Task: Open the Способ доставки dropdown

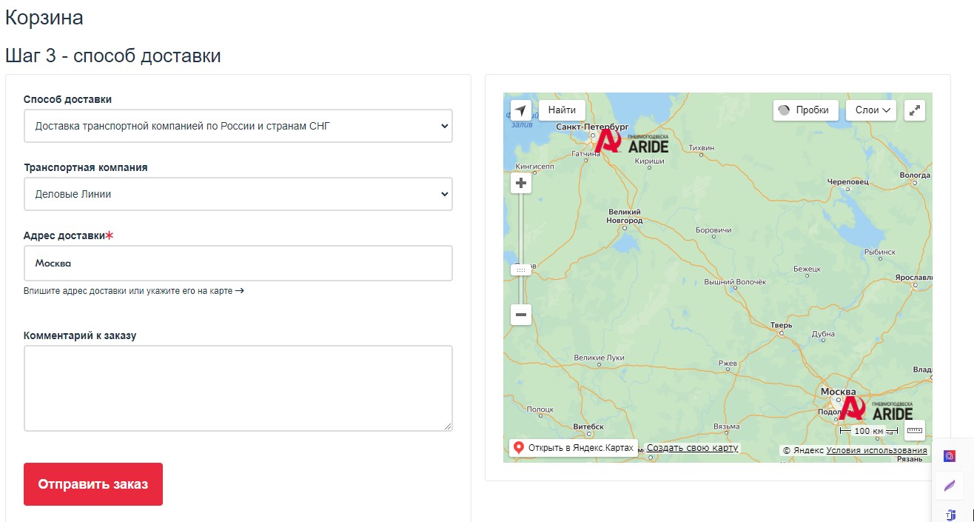Action: [x=238, y=126]
